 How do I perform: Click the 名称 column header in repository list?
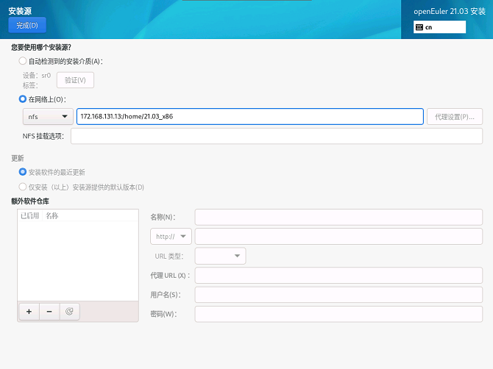pyautogui.click(x=52, y=215)
